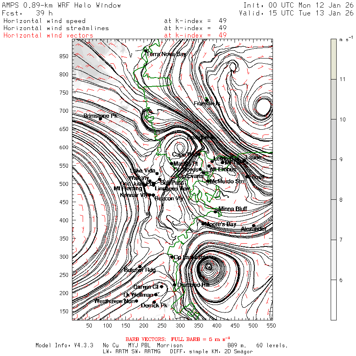The height and width of the screenshot is (356, 356).
Task: Click the Brimstone Pk label
Action: tap(100, 116)
